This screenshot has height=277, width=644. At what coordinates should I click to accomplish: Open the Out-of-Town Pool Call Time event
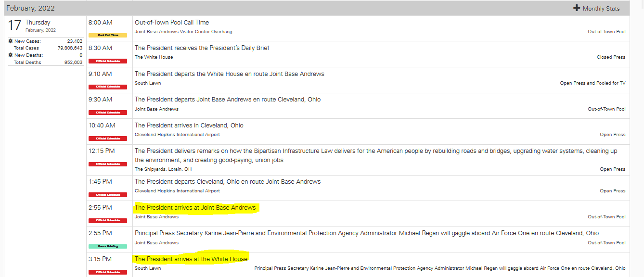pos(172,23)
